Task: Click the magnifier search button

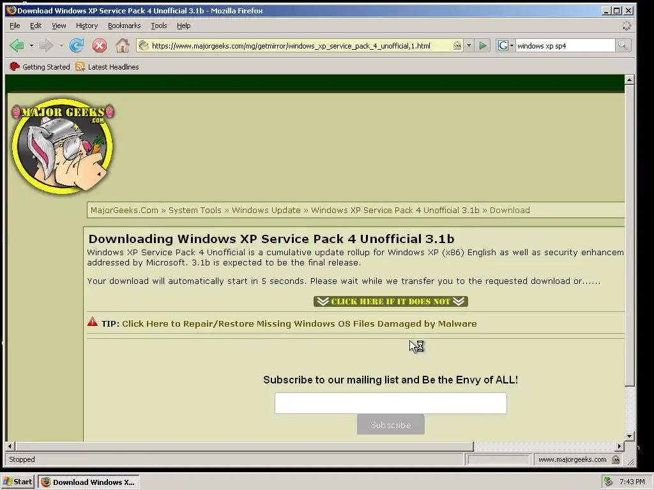Action: pyautogui.click(x=623, y=45)
